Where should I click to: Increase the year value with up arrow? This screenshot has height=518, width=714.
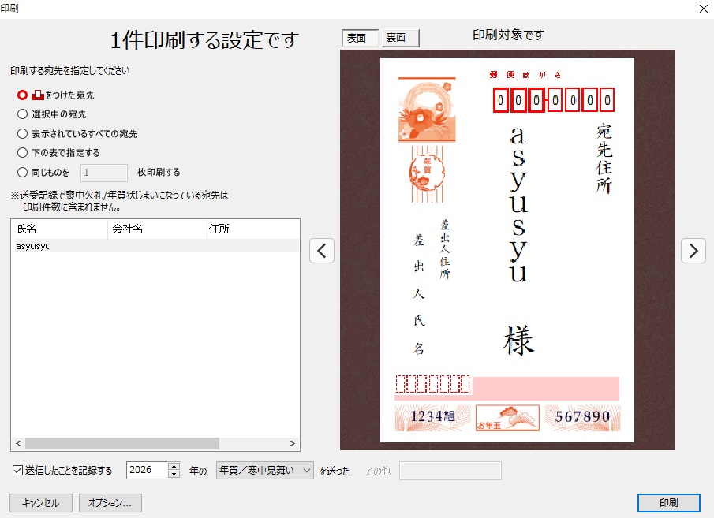click(174, 466)
